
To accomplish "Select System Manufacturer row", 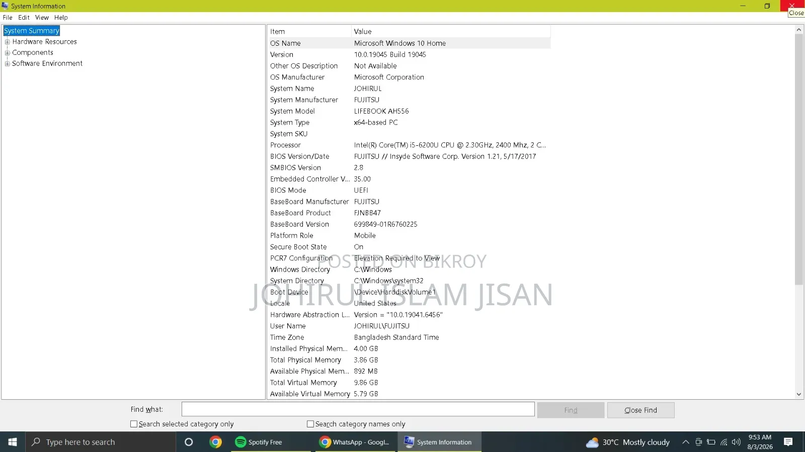I will (x=409, y=100).
